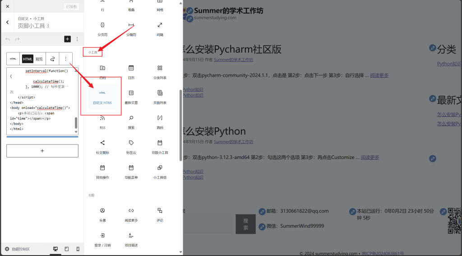462x256 pixels.
Task: Insert the 导航菜单 (Navigation Menu) block
Action: [x=131, y=172]
